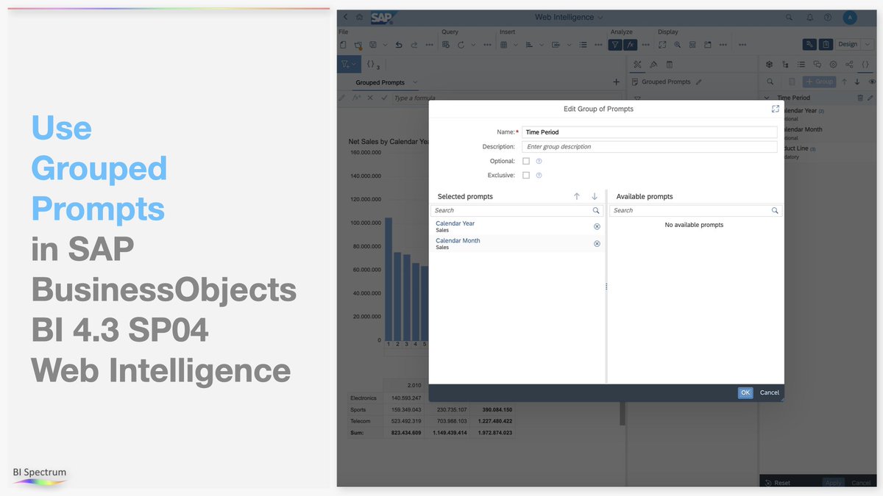Redo the last action
The width and height of the screenshot is (883, 496).
[414, 45]
